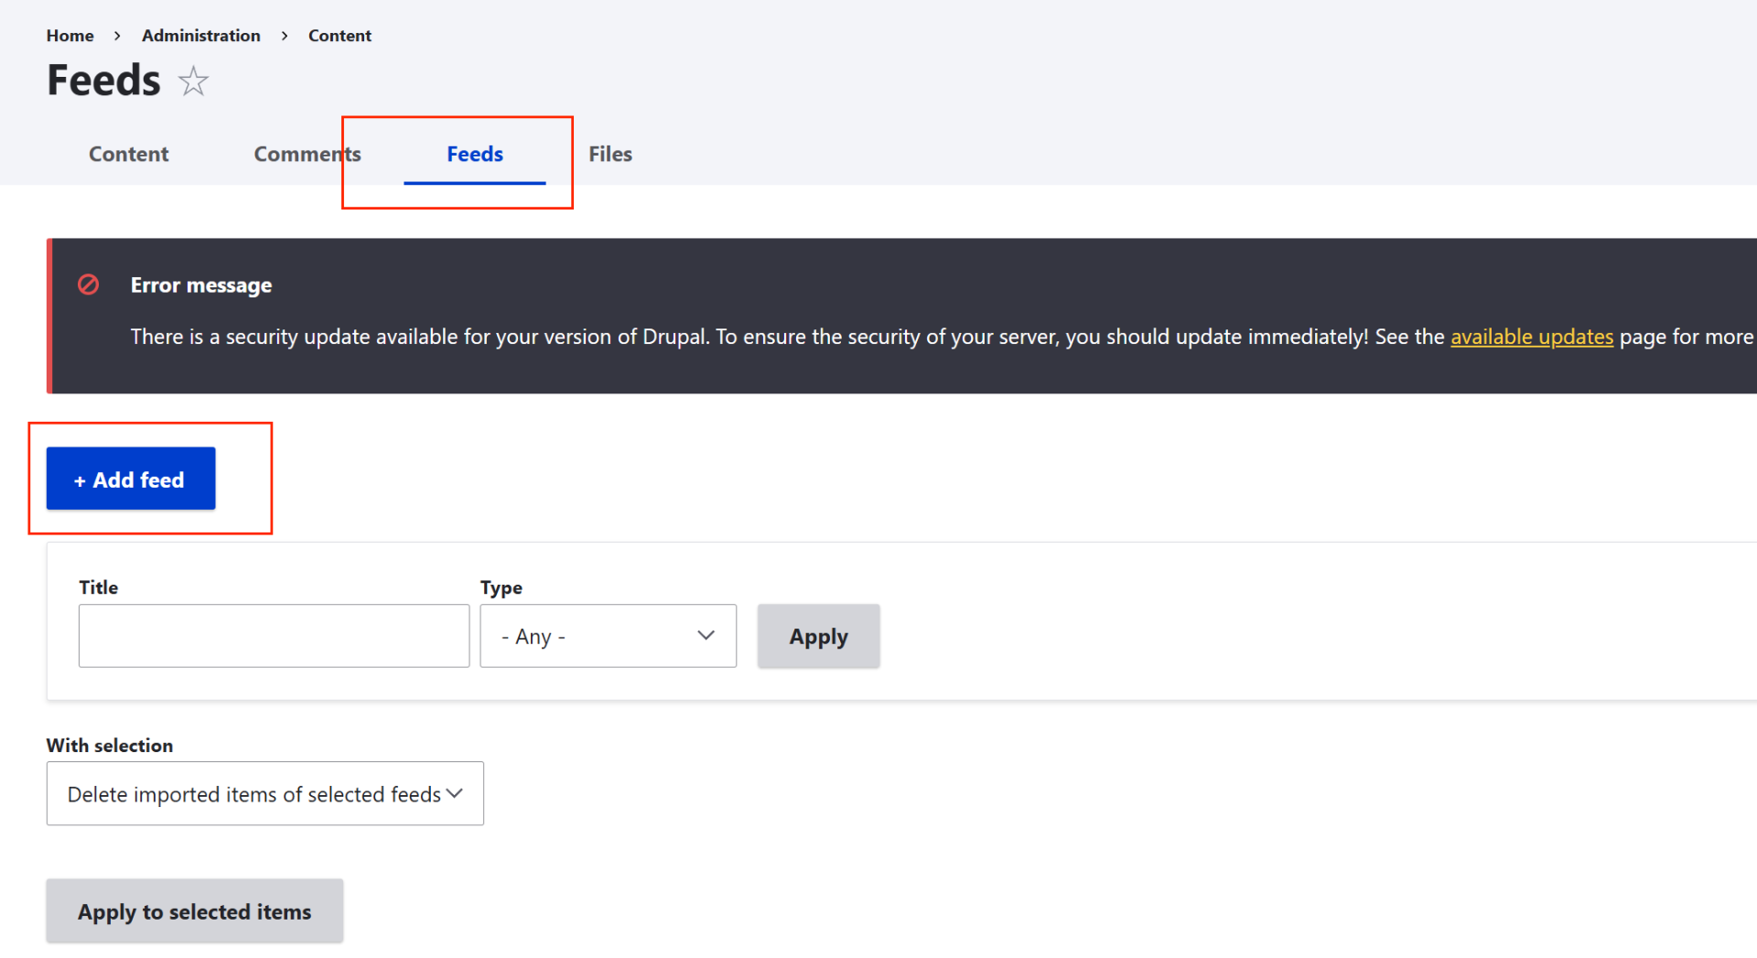Viewport: 1757px width, 958px height.
Task: Click the Type field label
Action: coord(501,587)
